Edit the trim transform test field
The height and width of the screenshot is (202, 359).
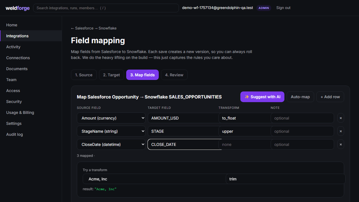(x=286, y=179)
